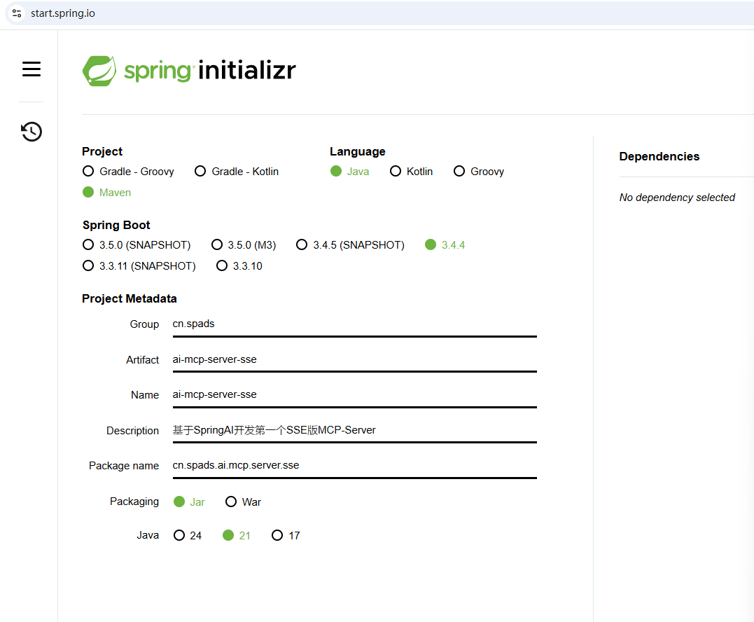
Task: Select Spring Boot 3.3.11 (SNAPSHOT)
Action: coord(139,266)
